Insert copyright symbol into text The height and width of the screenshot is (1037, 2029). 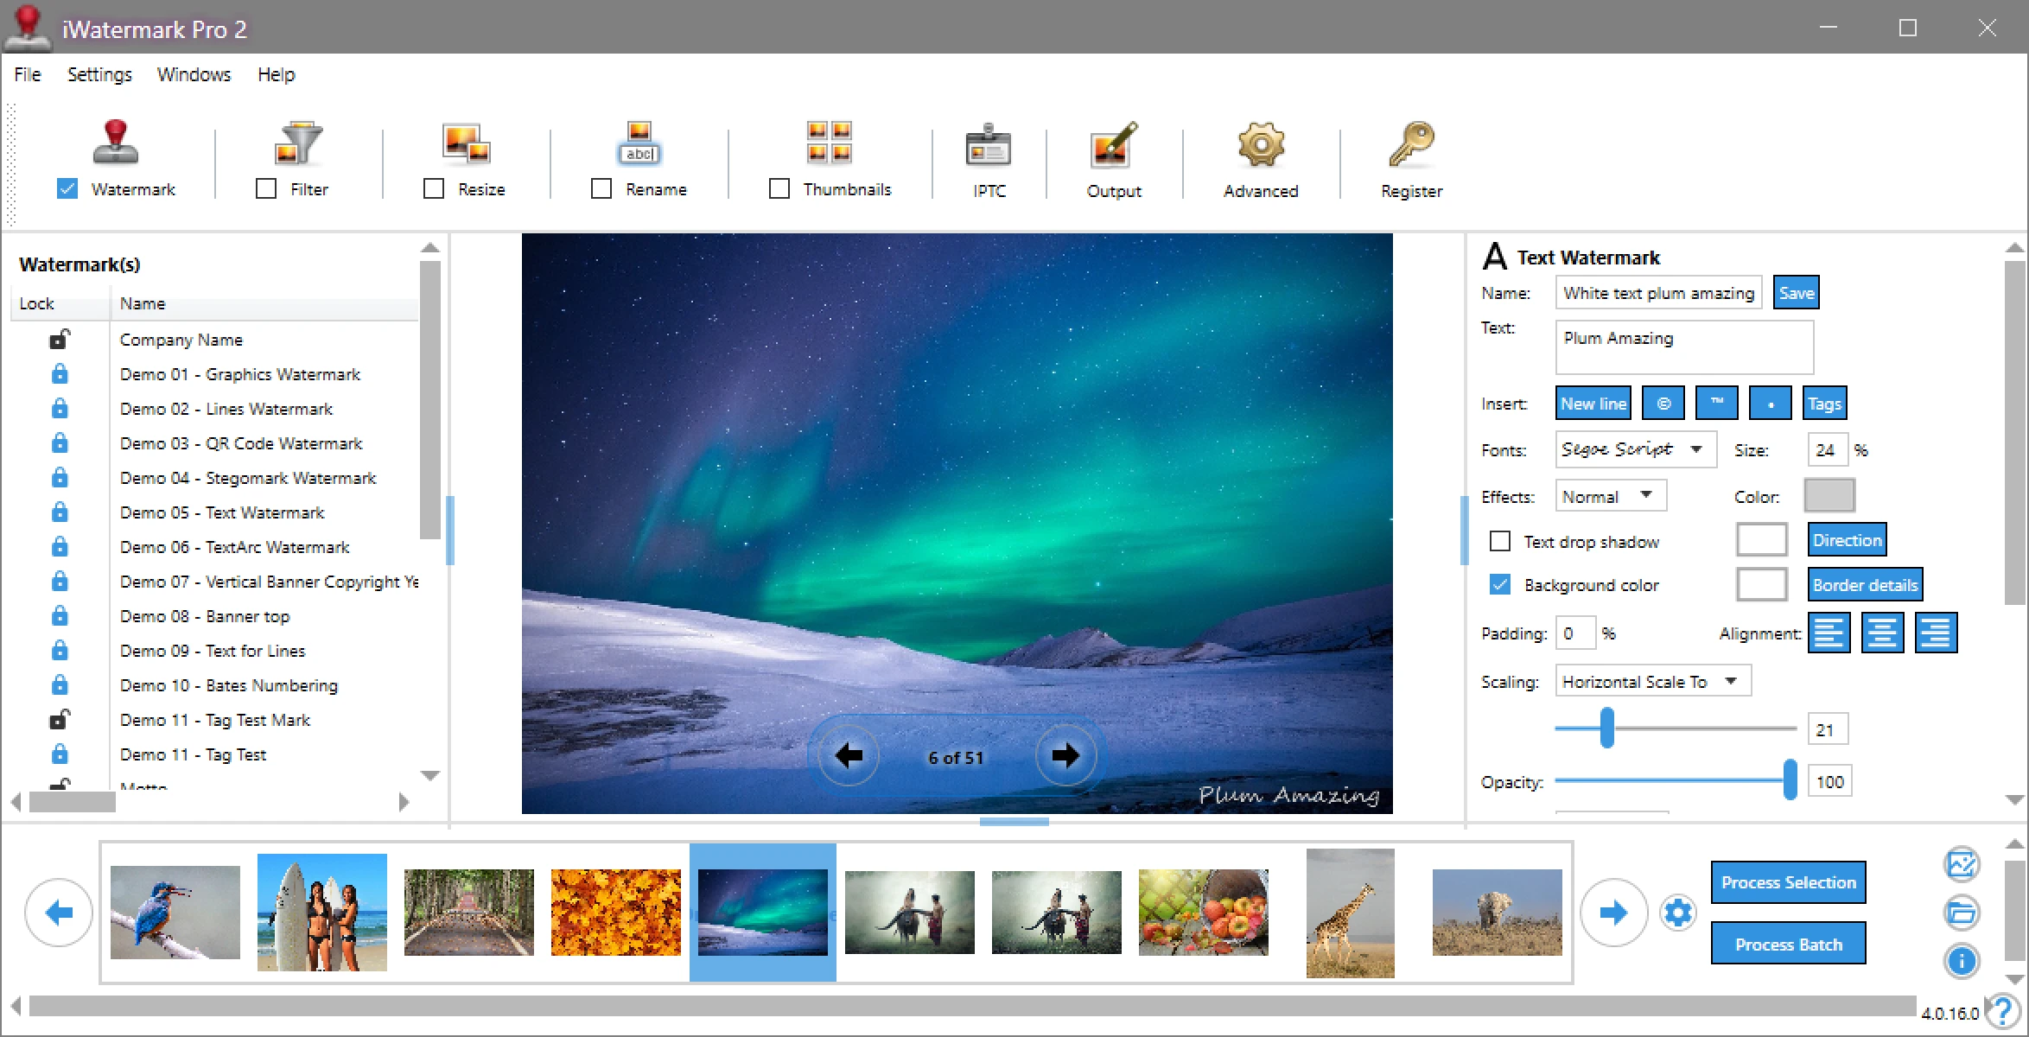1663,404
